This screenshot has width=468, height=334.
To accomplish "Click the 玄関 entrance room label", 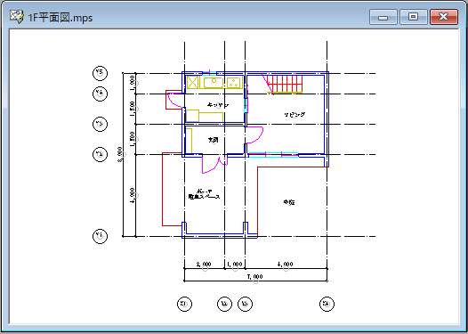I will [214, 140].
